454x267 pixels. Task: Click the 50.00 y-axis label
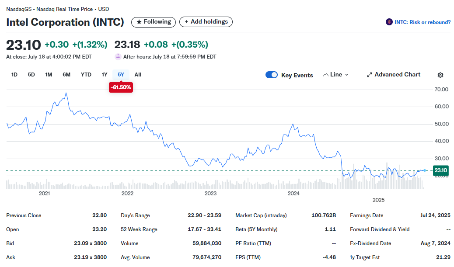[x=442, y=124]
